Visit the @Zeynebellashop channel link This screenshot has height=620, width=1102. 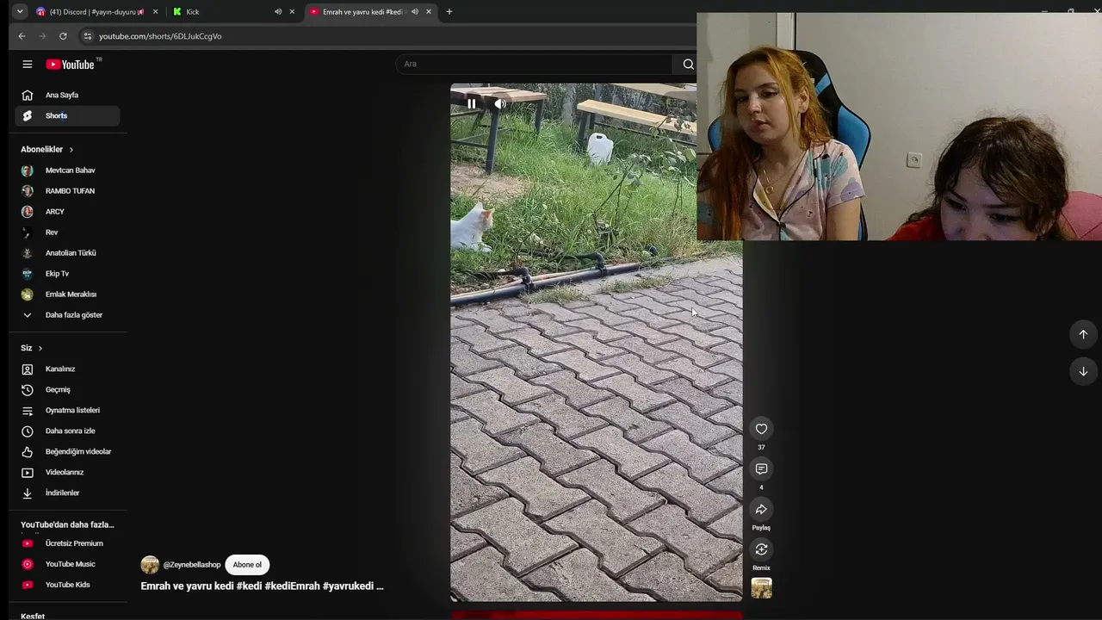tap(192, 565)
